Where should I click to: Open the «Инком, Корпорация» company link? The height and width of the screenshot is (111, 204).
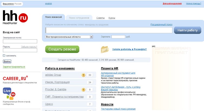pos(57,82)
